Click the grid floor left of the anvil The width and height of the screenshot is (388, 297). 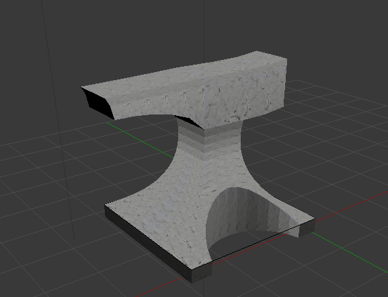point(50,174)
